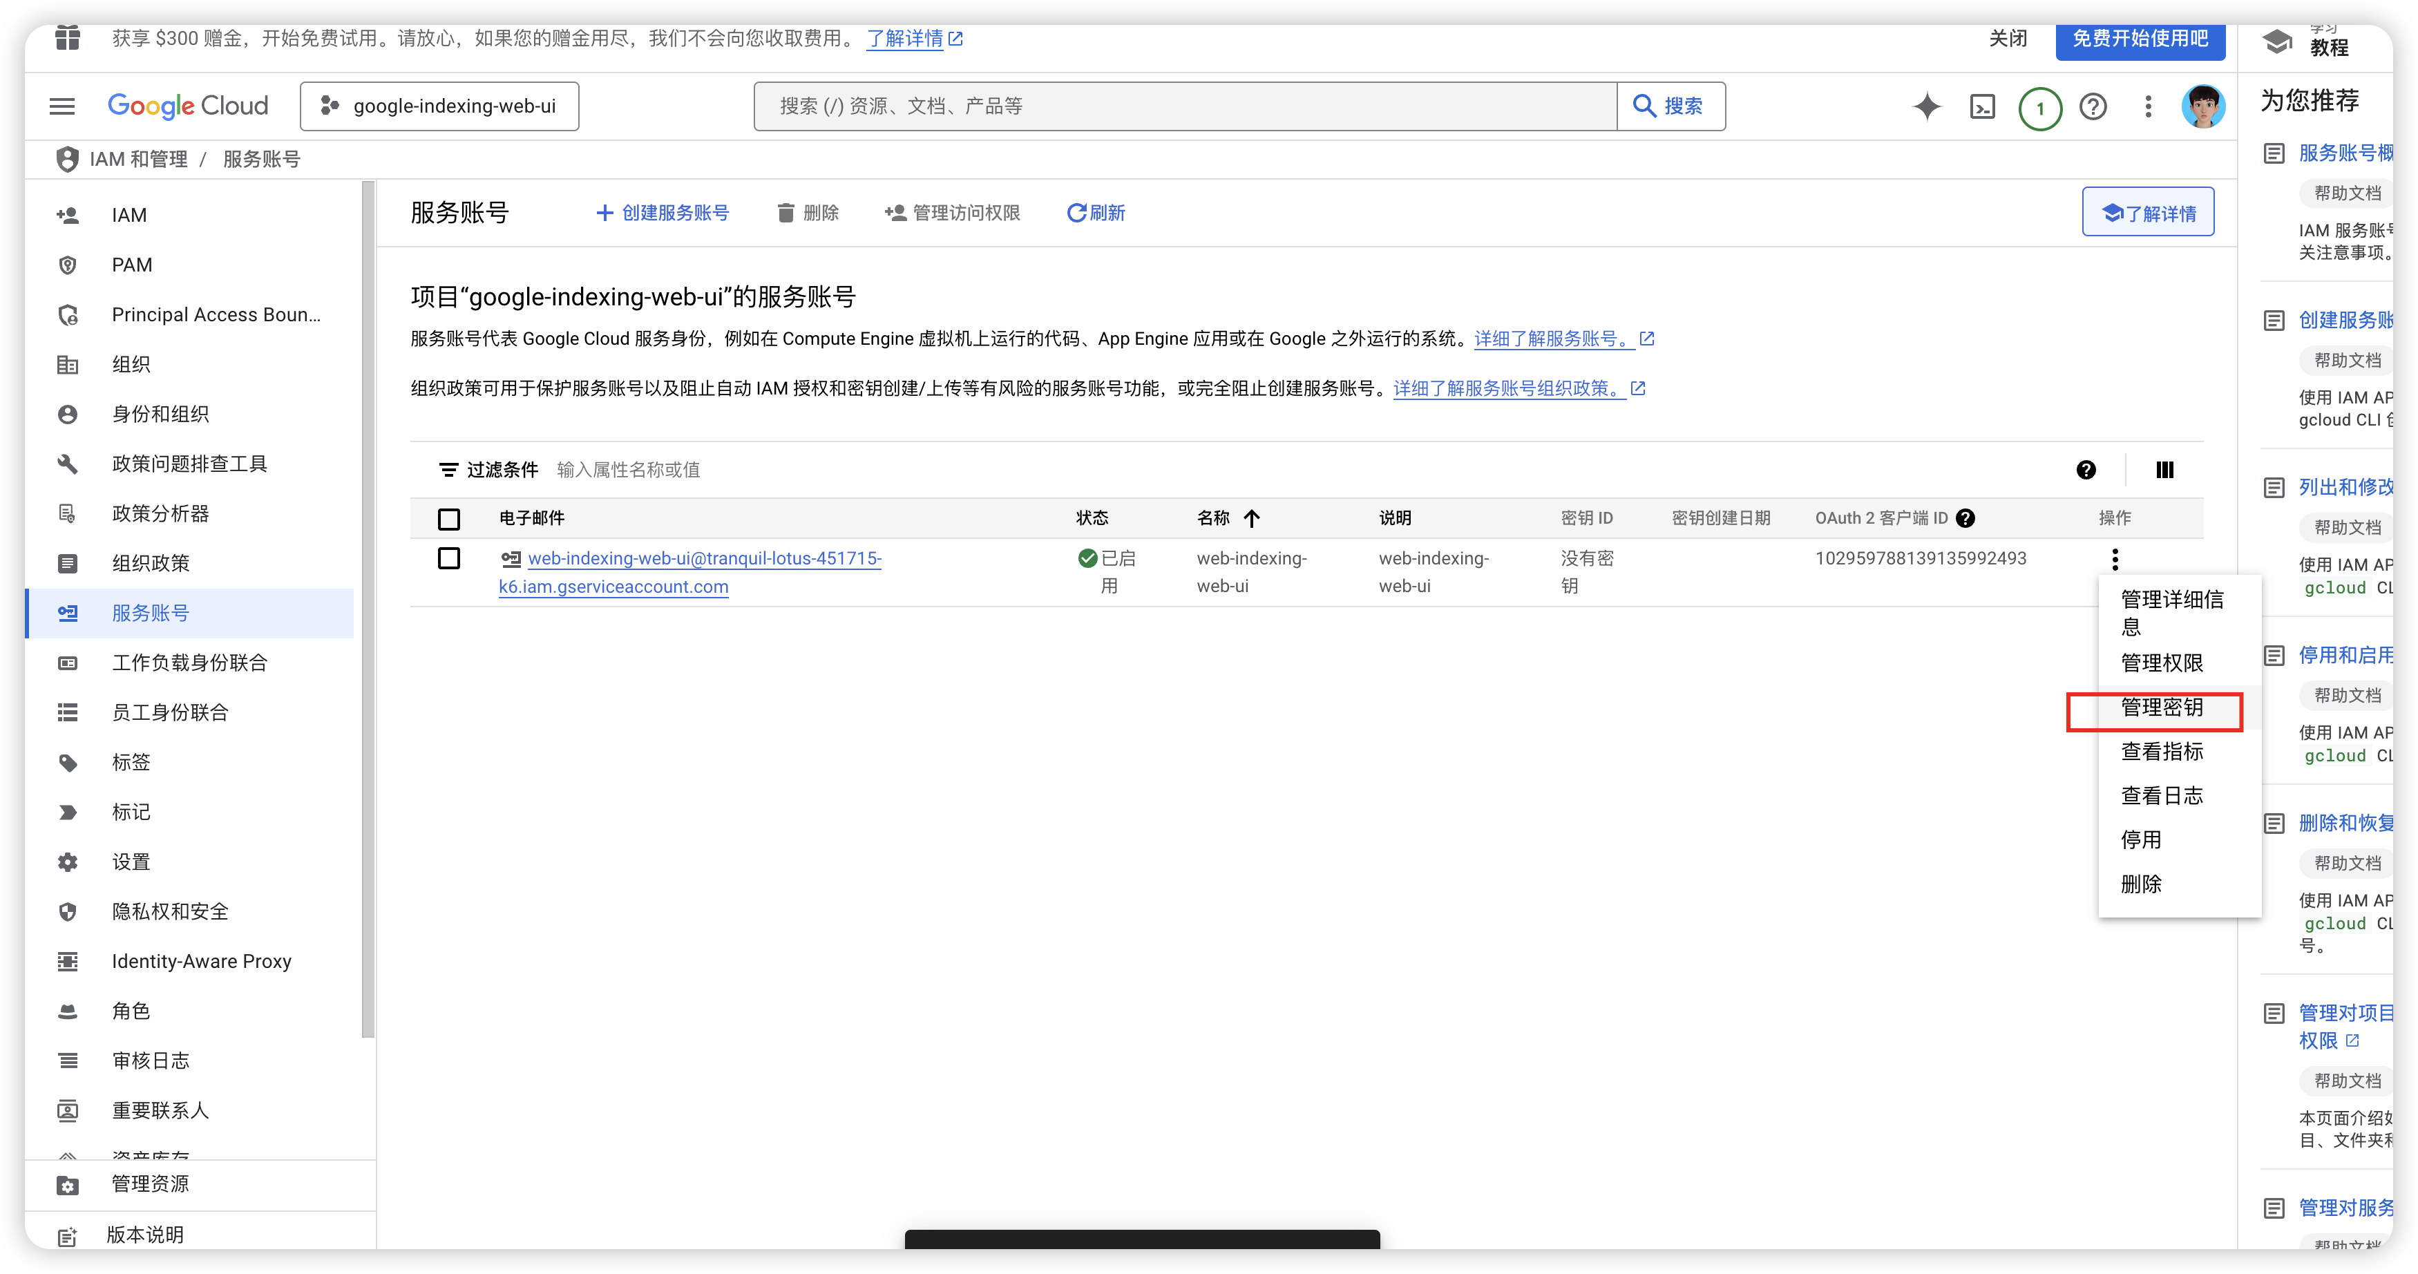Open 标记 sidebar item

click(189, 812)
